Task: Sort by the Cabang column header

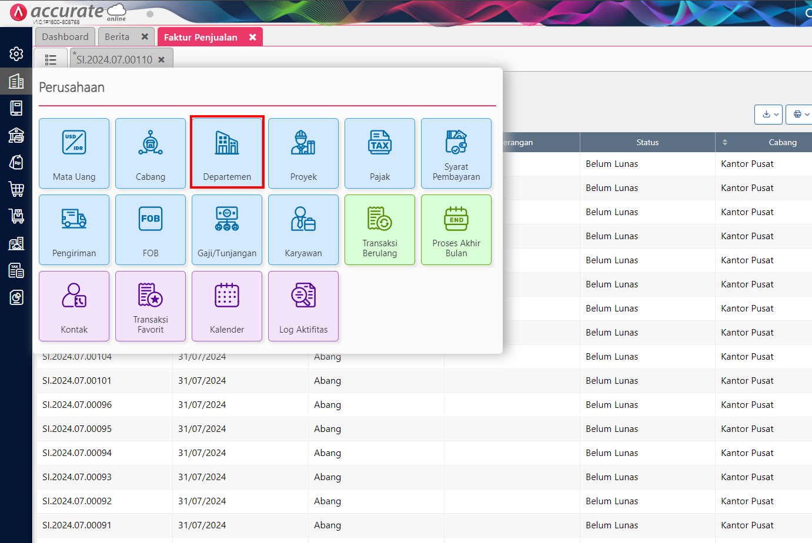Action: click(x=782, y=142)
